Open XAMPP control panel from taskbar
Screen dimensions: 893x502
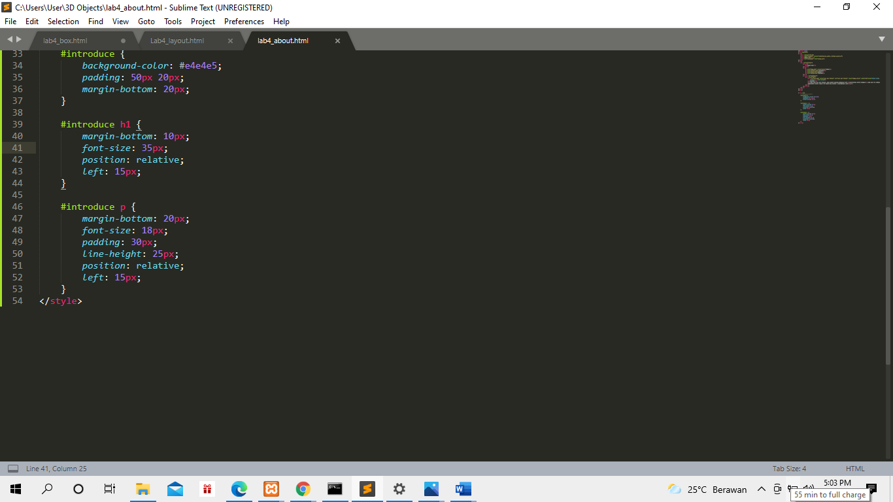pos(271,489)
